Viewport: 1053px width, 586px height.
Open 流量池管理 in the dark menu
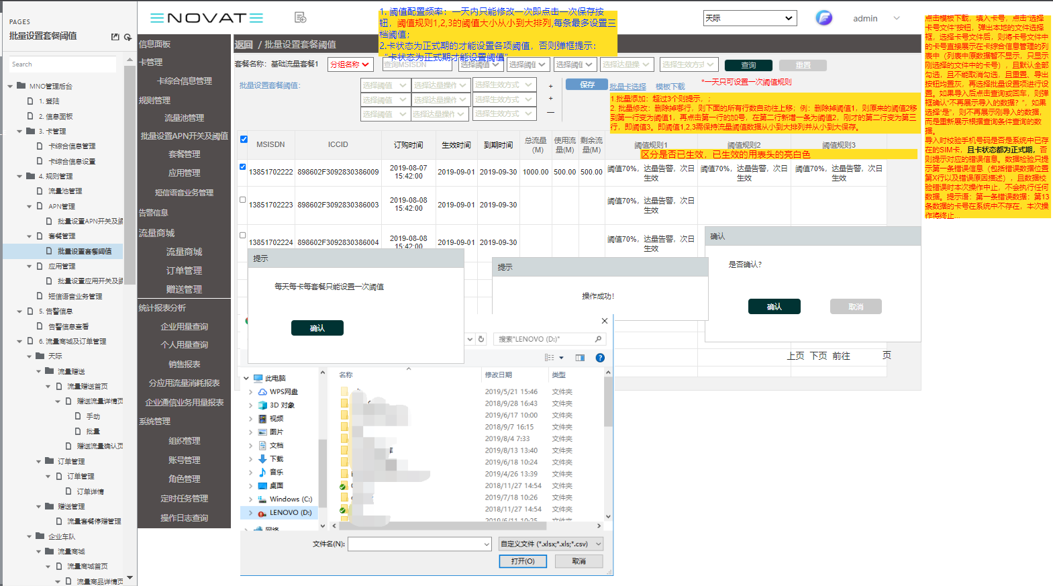coord(184,117)
